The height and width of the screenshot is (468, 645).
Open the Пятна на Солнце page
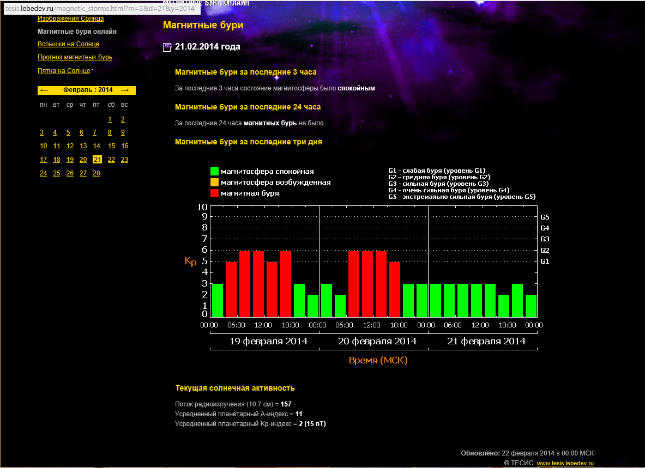64,71
